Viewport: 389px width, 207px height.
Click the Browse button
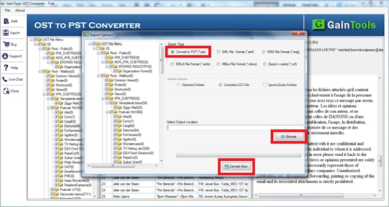[x=287, y=136]
